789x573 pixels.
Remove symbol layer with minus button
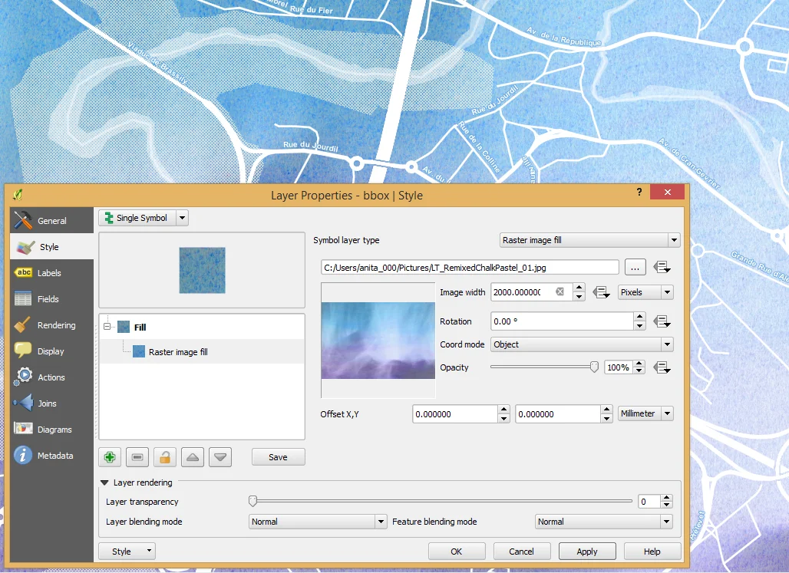click(x=137, y=457)
